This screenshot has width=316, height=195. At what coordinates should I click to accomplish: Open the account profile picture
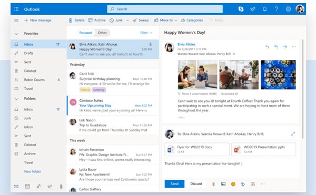coord(300,9)
